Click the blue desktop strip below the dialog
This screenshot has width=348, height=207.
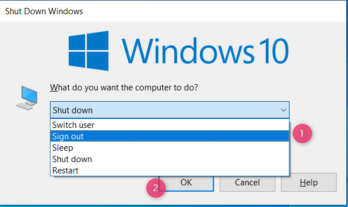[174, 206]
